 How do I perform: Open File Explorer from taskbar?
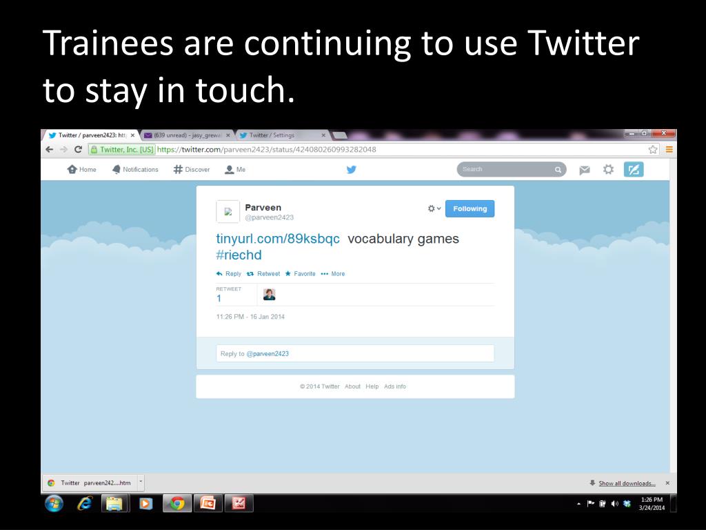[x=114, y=503]
